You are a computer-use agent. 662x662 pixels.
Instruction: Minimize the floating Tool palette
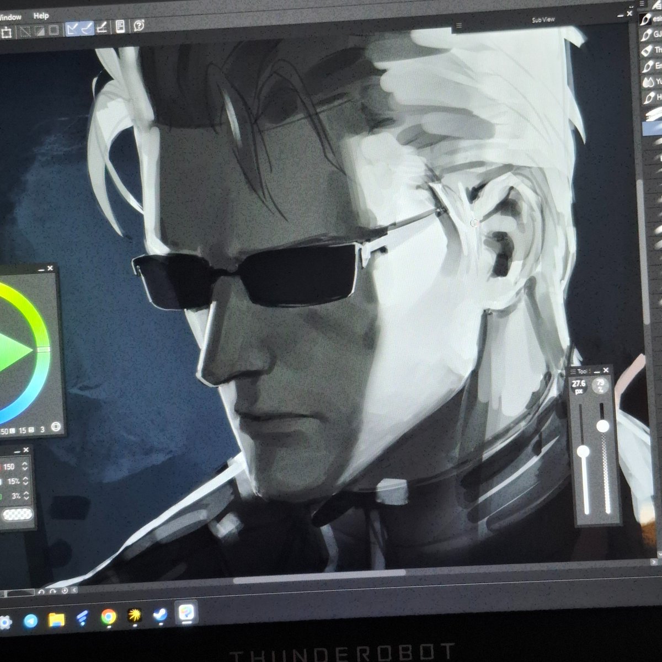click(x=597, y=371)
